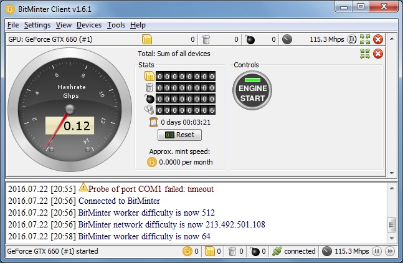Click '0 days 00:03:21' uptime text

(186, 122)
